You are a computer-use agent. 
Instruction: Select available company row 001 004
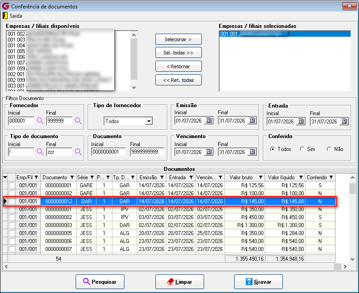68,45
